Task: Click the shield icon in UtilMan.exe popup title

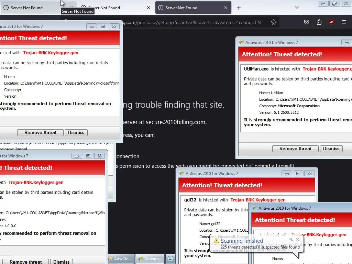Action: coord(241,42)
